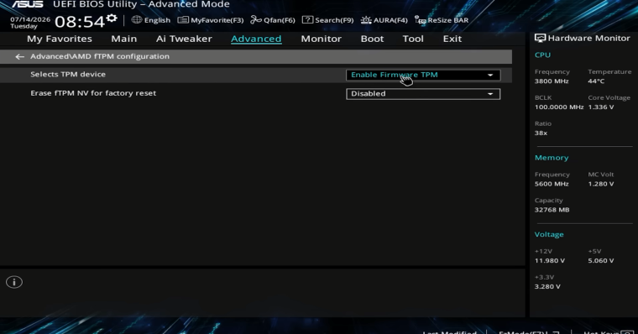The image size is (638, 334).
Task: Click the 11.980 V reading
Action: click(x=550, y=261)
